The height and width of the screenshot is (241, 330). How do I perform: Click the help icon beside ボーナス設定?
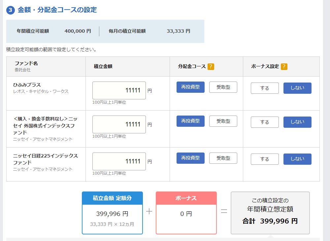pyautogui.click(x=284, y=66)
